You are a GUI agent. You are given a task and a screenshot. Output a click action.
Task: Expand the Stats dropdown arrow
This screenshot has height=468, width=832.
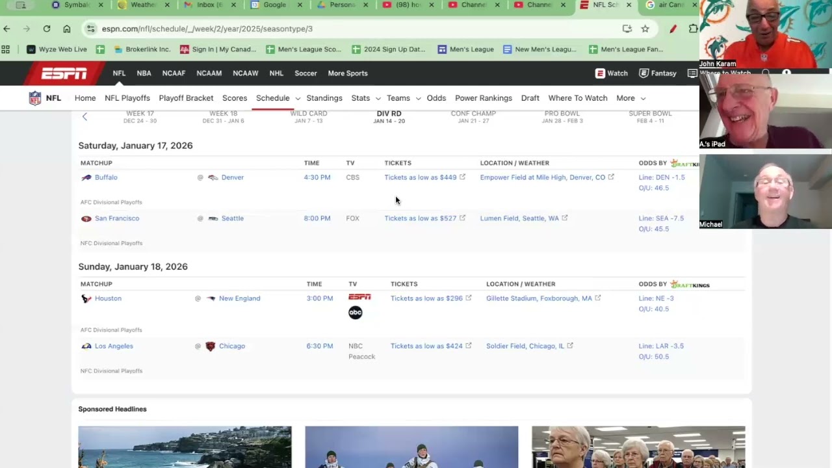378,99
